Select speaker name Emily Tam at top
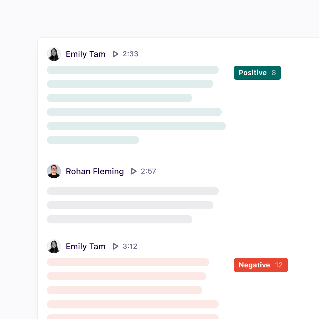Viewport: 319px width, 319px height. 86,54
